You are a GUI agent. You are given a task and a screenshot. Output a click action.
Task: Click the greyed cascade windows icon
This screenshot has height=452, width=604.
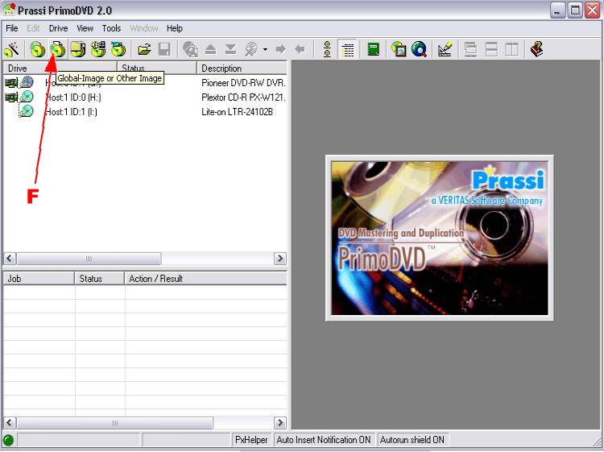pos(470,49)
